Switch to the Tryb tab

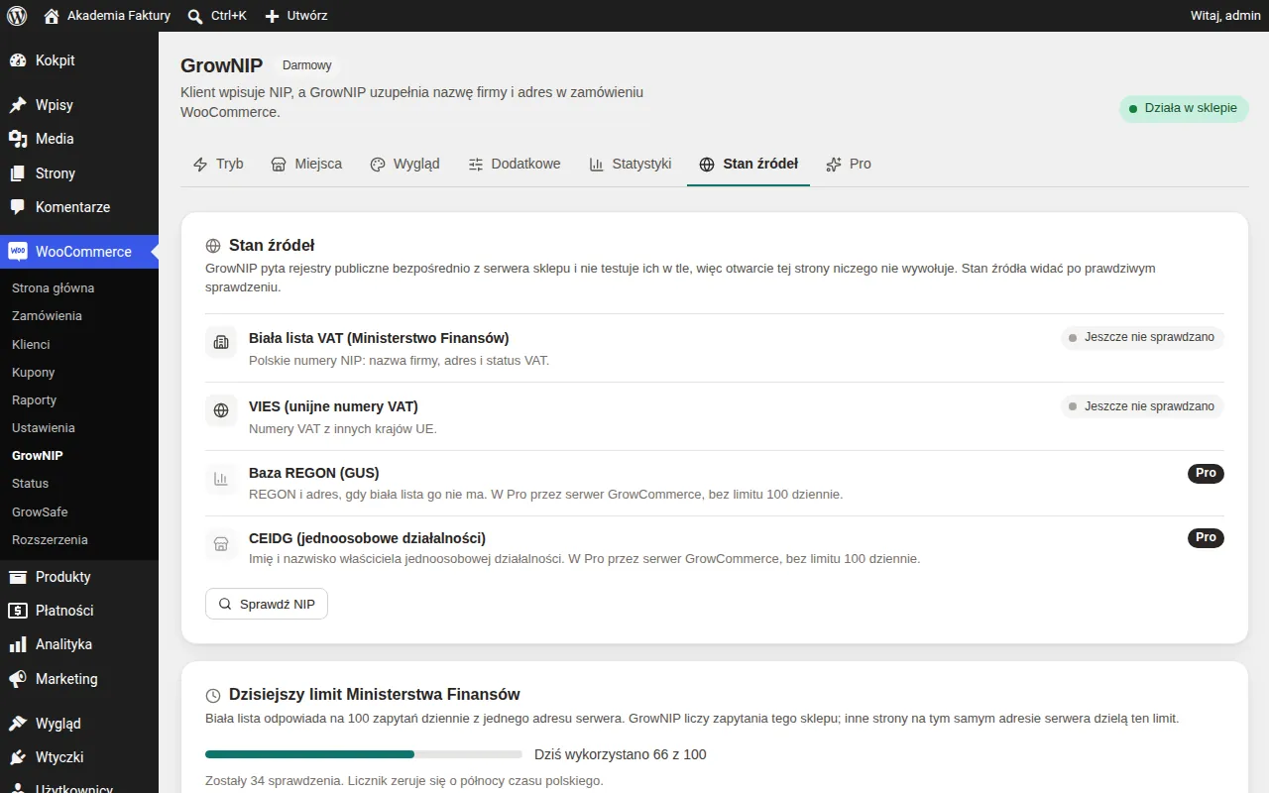218,164
